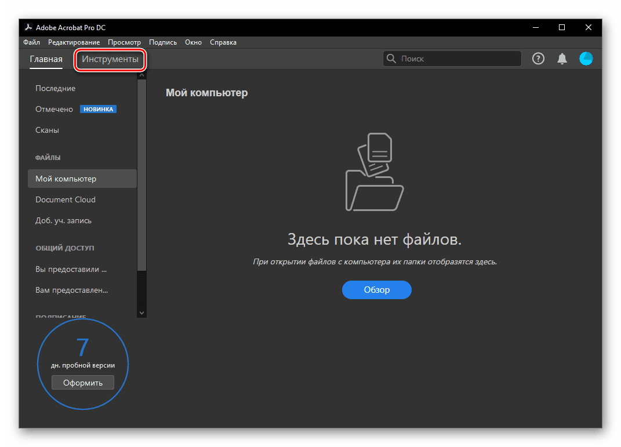Click the Мой компьютер heading
621x447 pixels.
tap(207, 93)
